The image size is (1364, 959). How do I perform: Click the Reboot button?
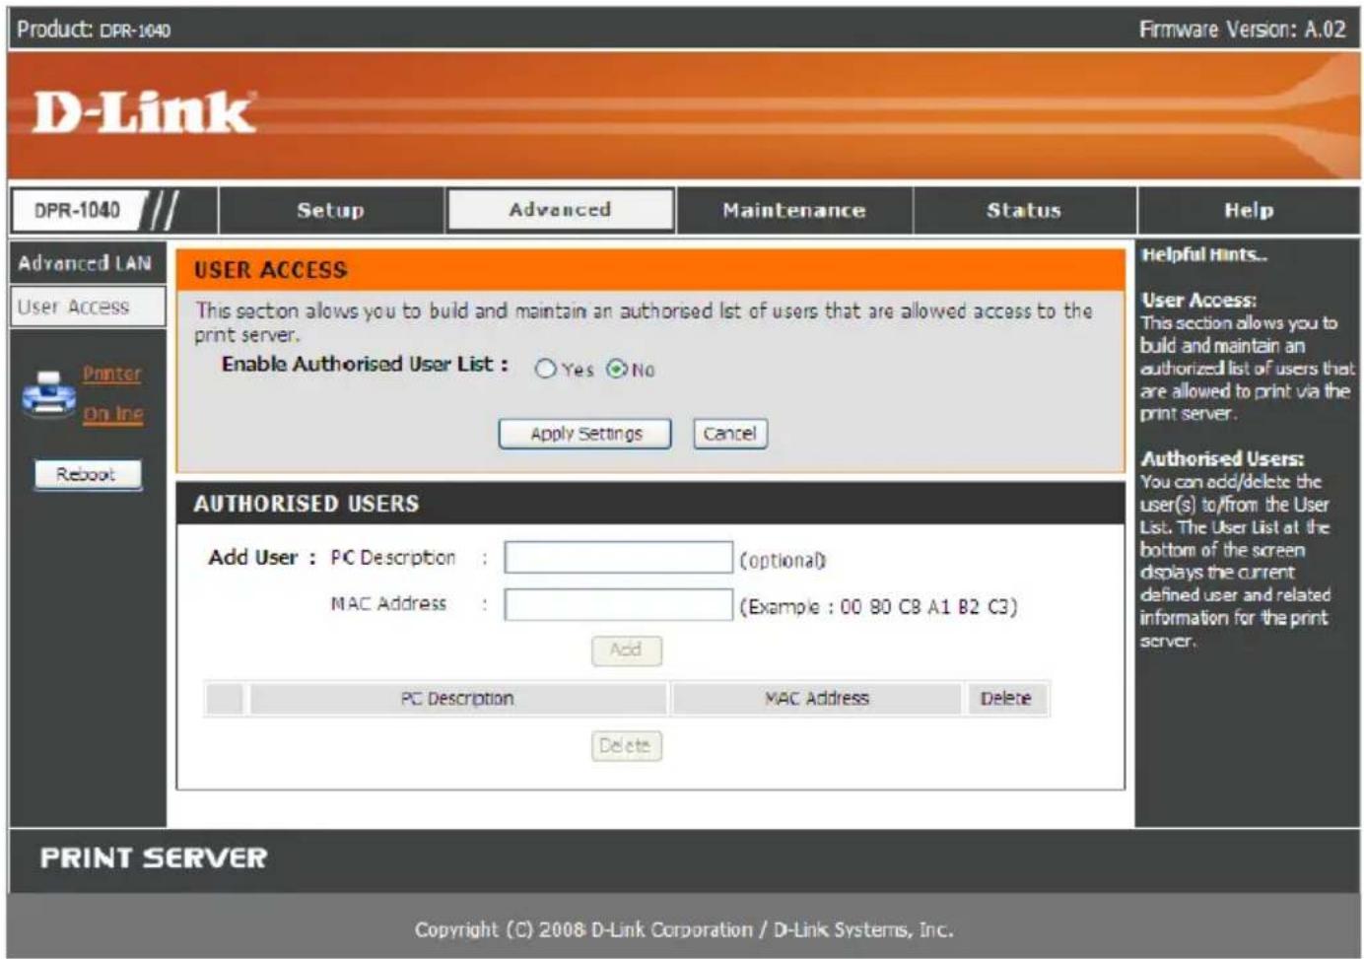click(x=87, y=474)
